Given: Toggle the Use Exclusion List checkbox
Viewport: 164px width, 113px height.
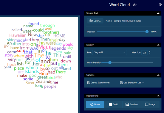Looking at the screenshot, I should point(121,83).
